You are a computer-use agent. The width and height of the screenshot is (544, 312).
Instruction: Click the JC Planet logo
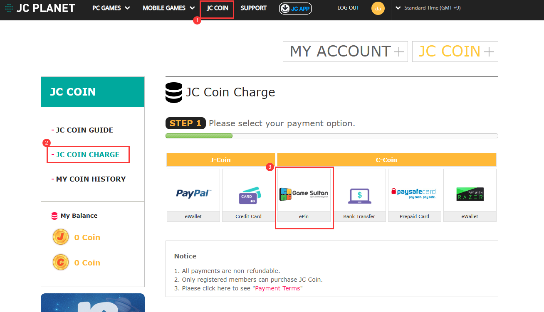click(40, 8)
